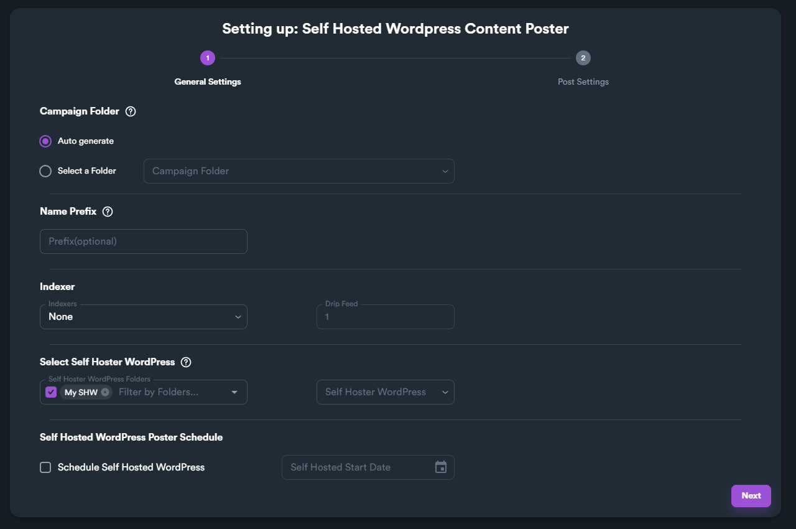796x529 pixels.
Task: Click the Name Prefix help icon
Action: point(108,212)
